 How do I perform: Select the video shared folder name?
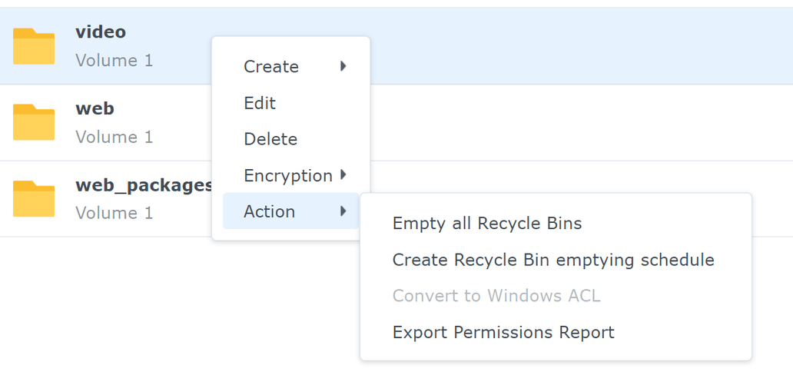tap(101, 32)
